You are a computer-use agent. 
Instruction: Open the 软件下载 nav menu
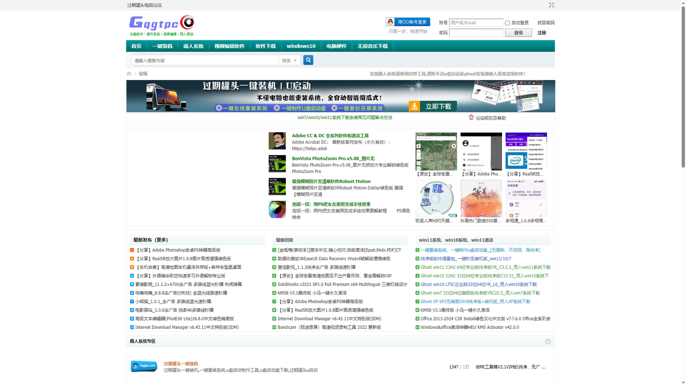pos(265,46)
